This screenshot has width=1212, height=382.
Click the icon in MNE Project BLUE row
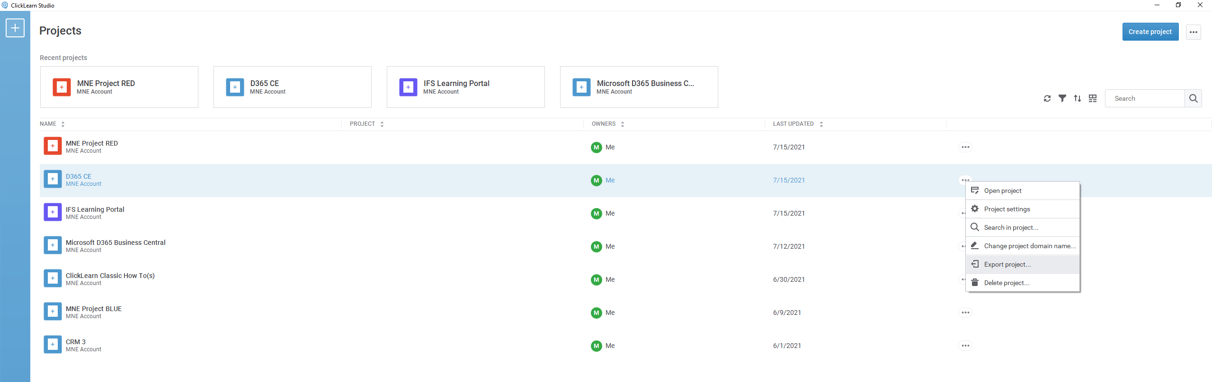point(53,312)
